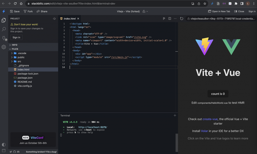Click Sign in button in project panel
257x154 pixels.
pyautogui.click(x=16, y=37)
